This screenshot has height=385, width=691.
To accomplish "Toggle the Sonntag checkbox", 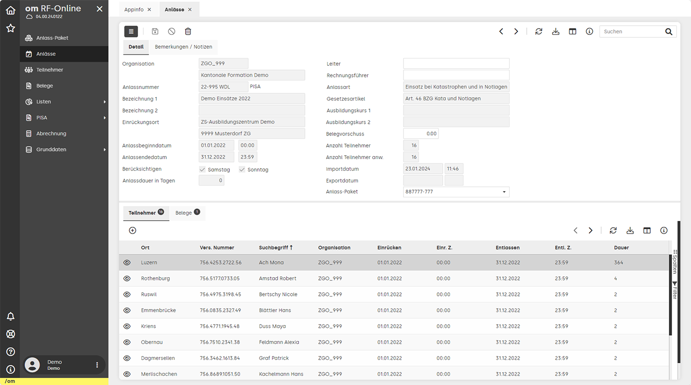I will coord(242,170).
